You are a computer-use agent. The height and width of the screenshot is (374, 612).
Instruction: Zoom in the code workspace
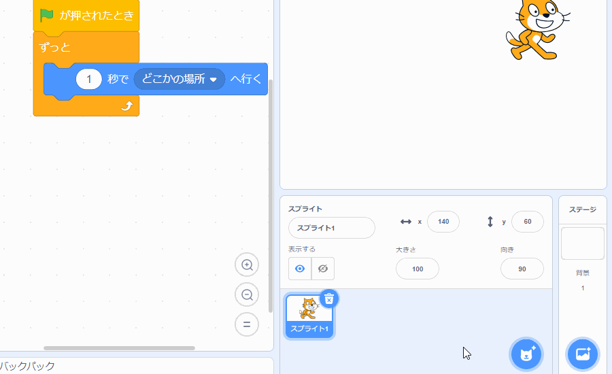247,265
